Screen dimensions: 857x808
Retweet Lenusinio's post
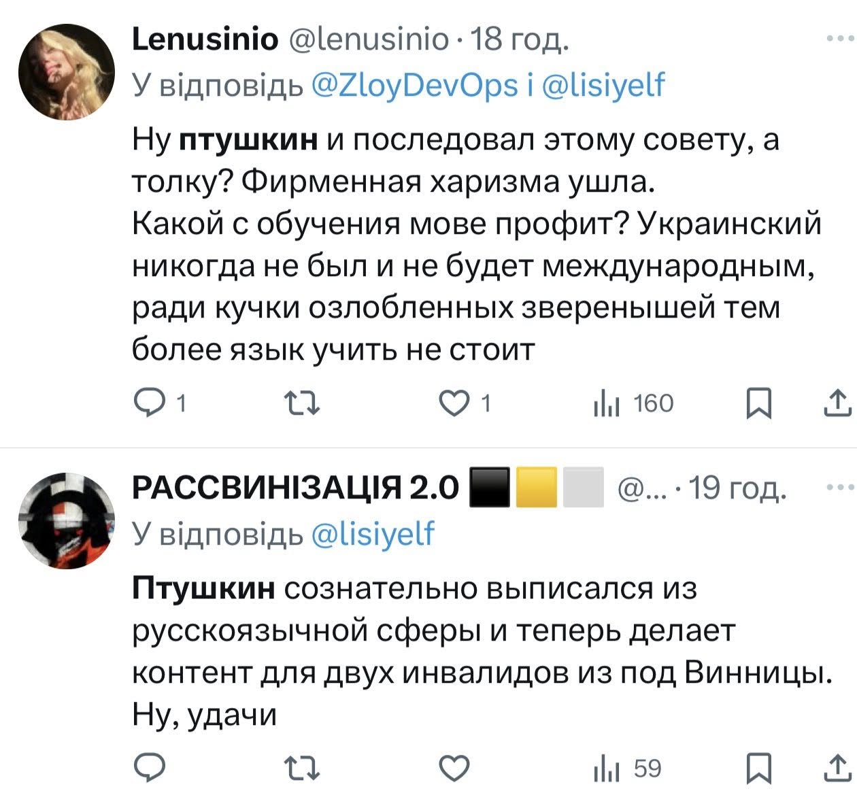(301, 404)
